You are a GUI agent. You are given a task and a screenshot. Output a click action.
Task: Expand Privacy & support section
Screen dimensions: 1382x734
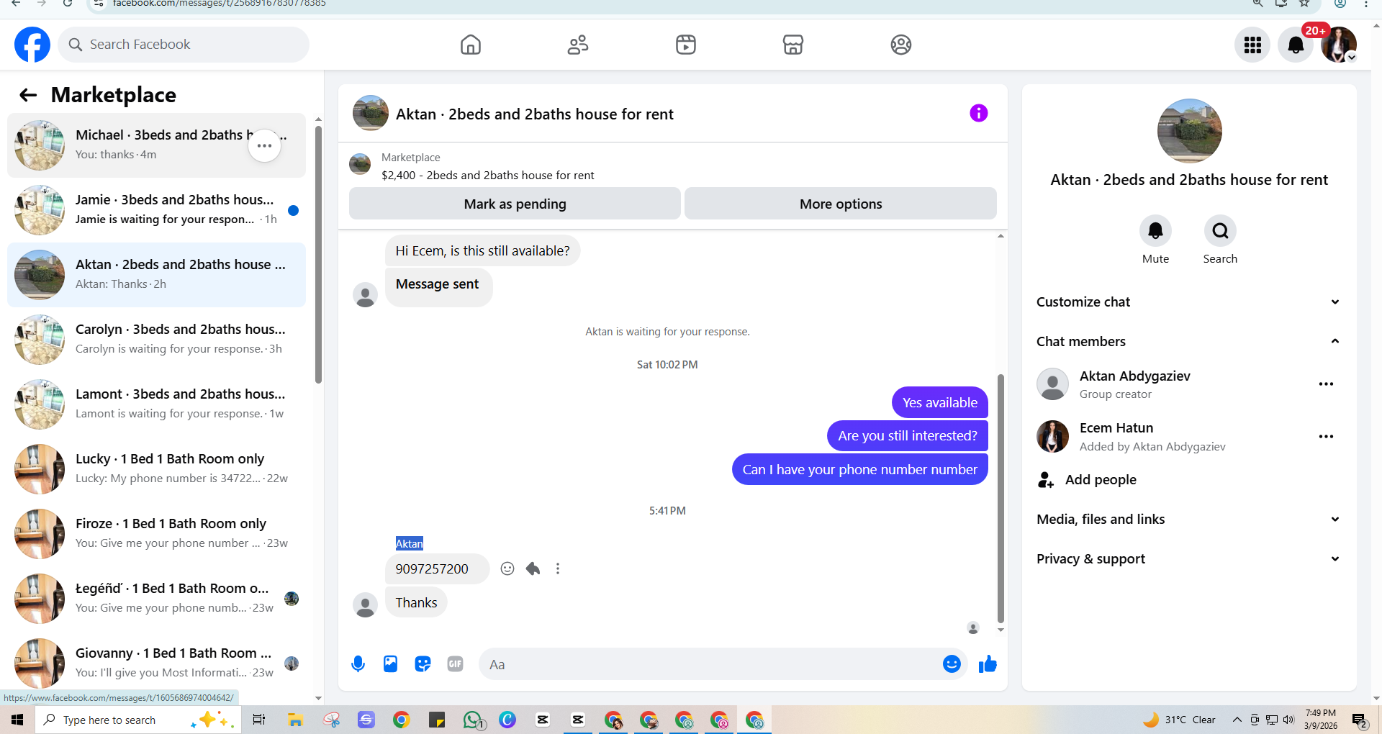click(1189, 559)
